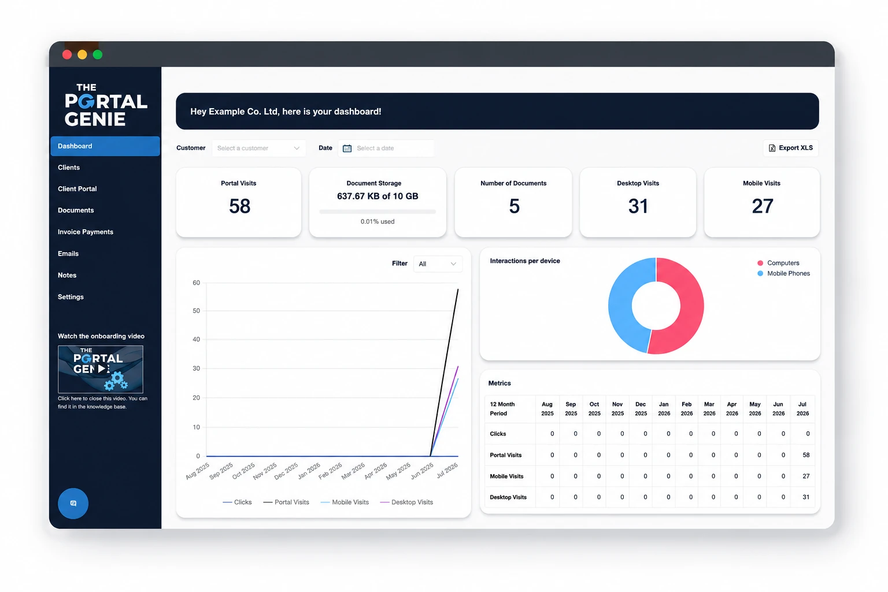Click the Aug 2025 column header
Viewport: 888px width, 592px height.
tap(547, 409)
